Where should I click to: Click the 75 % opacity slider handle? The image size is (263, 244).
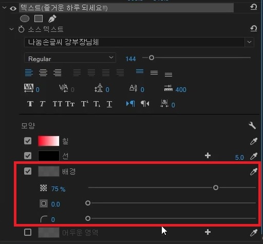(216, 187)
